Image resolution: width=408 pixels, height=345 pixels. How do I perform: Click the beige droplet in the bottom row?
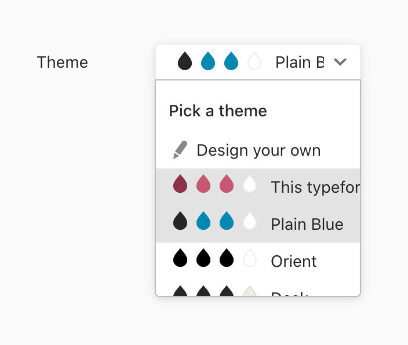pyautogui.click(x=250, y=292)
